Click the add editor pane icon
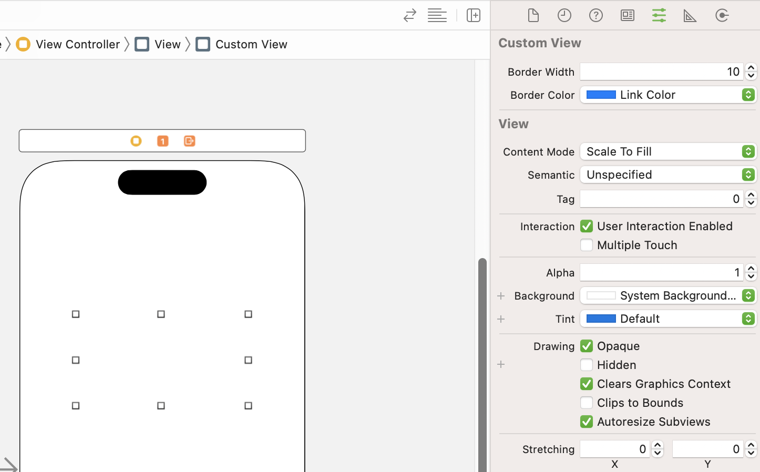 [x=474, y=15]
